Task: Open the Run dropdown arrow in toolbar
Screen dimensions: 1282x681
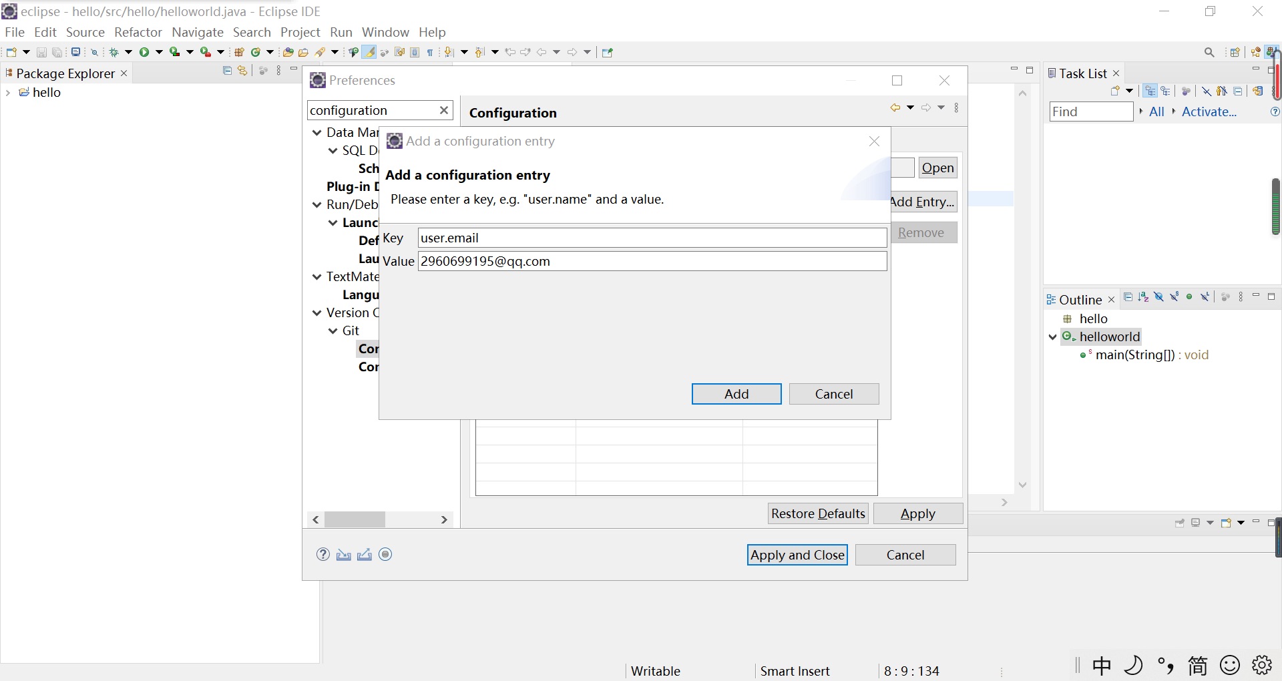Action: tap(159, 52)
